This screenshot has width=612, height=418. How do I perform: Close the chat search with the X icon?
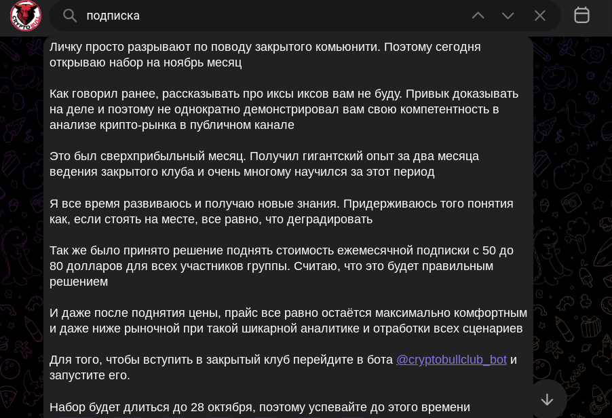point(540,16)
